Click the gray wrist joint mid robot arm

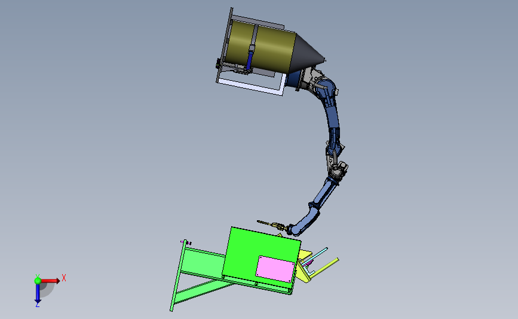338,171
